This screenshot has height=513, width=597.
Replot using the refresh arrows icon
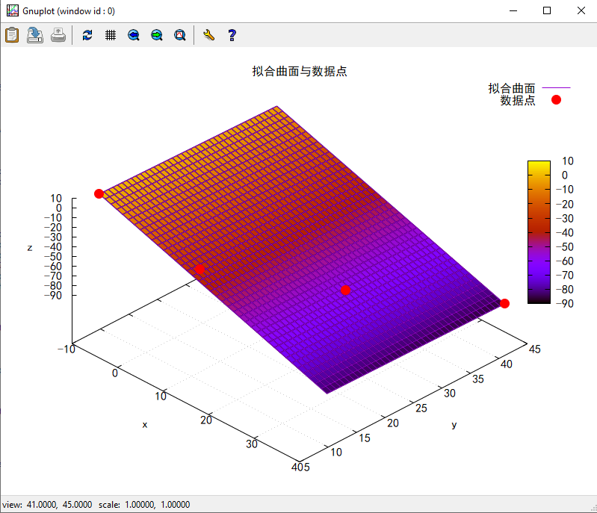[x=87, y=35]
